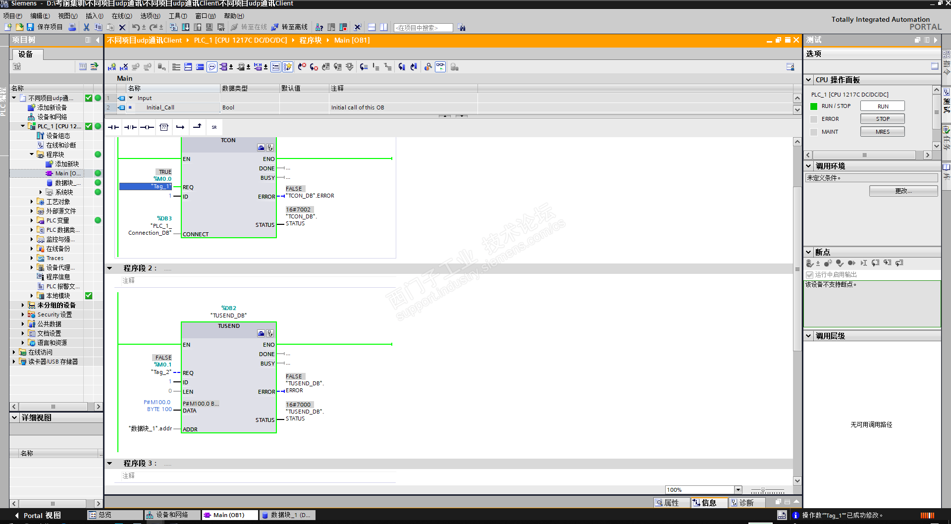This screenshot has width=951, height=524.
Task: Insert the SR flip-flop favorite
Action: point(214,127)
